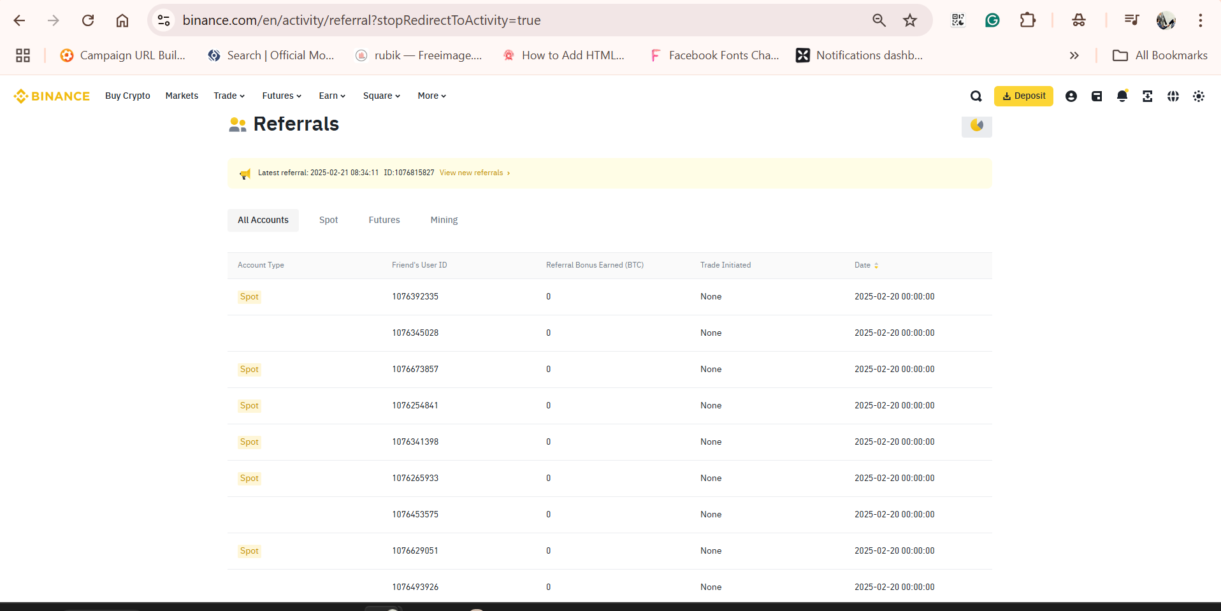Click the Trade Initiated column header
The width and height of the screenshot is (1221, 611).
coord(725,265)
